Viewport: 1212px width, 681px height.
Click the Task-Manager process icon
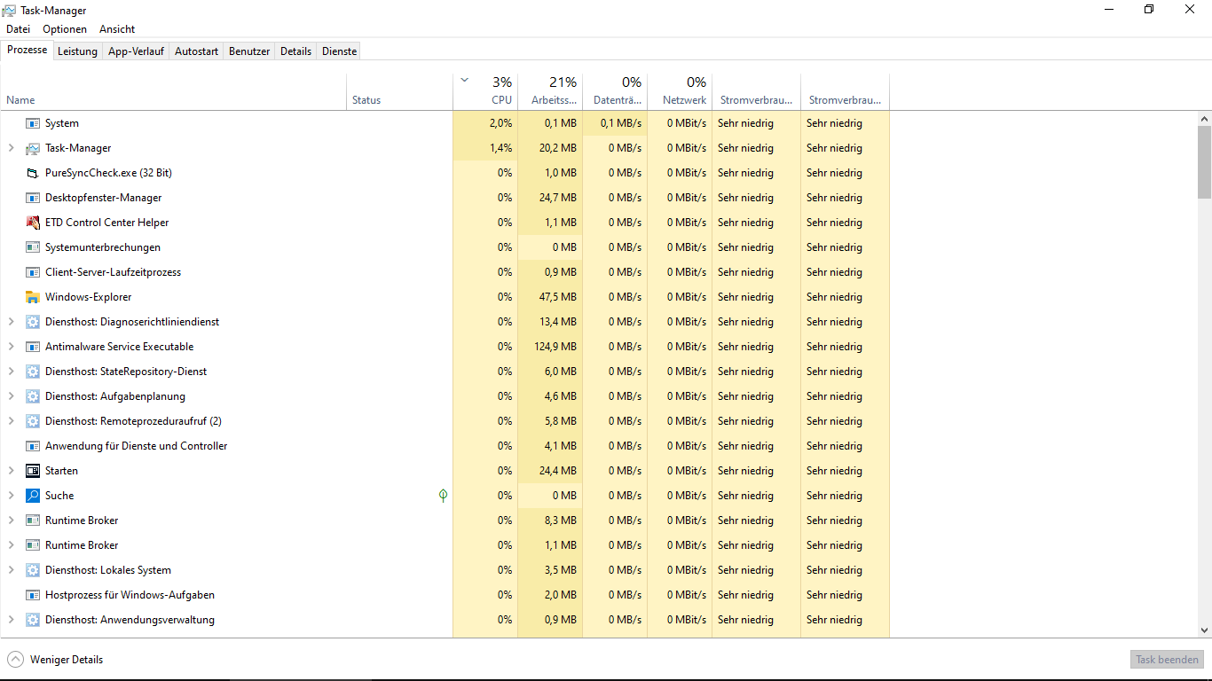pyautogui.click(x=33, y=148)
